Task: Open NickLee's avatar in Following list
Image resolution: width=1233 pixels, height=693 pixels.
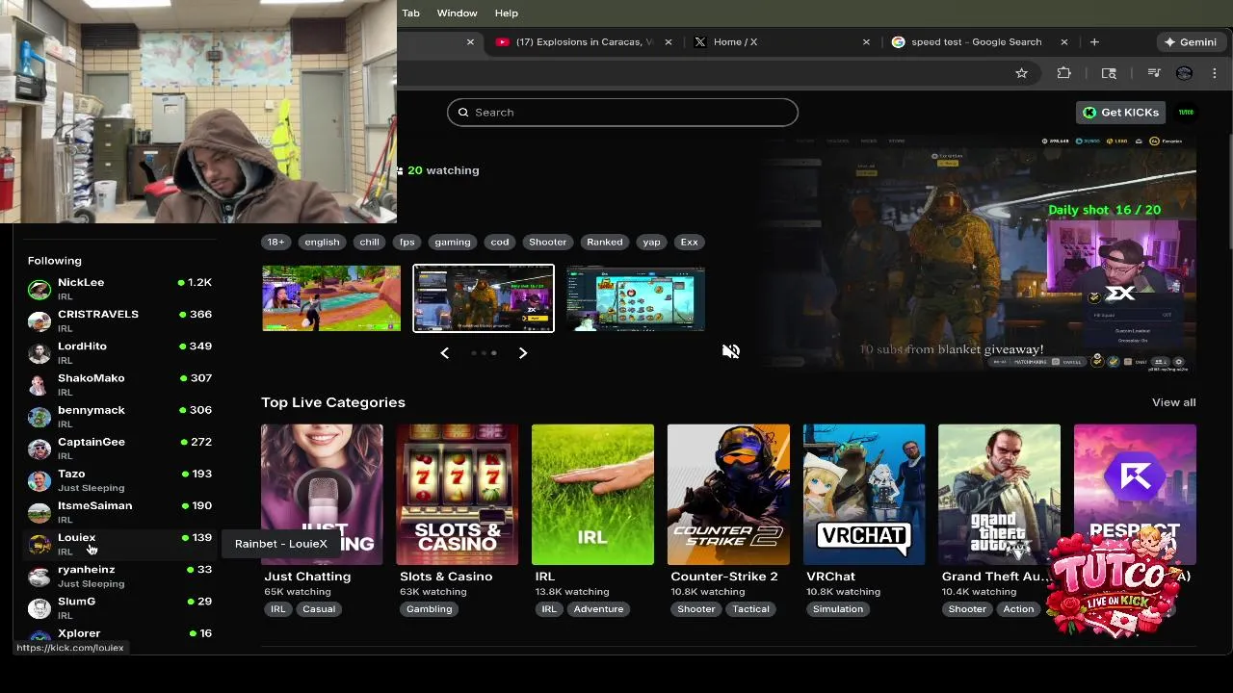Action: [x=39, y=290]
